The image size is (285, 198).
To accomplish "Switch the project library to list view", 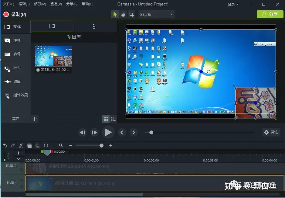I will tap(113, 119).
